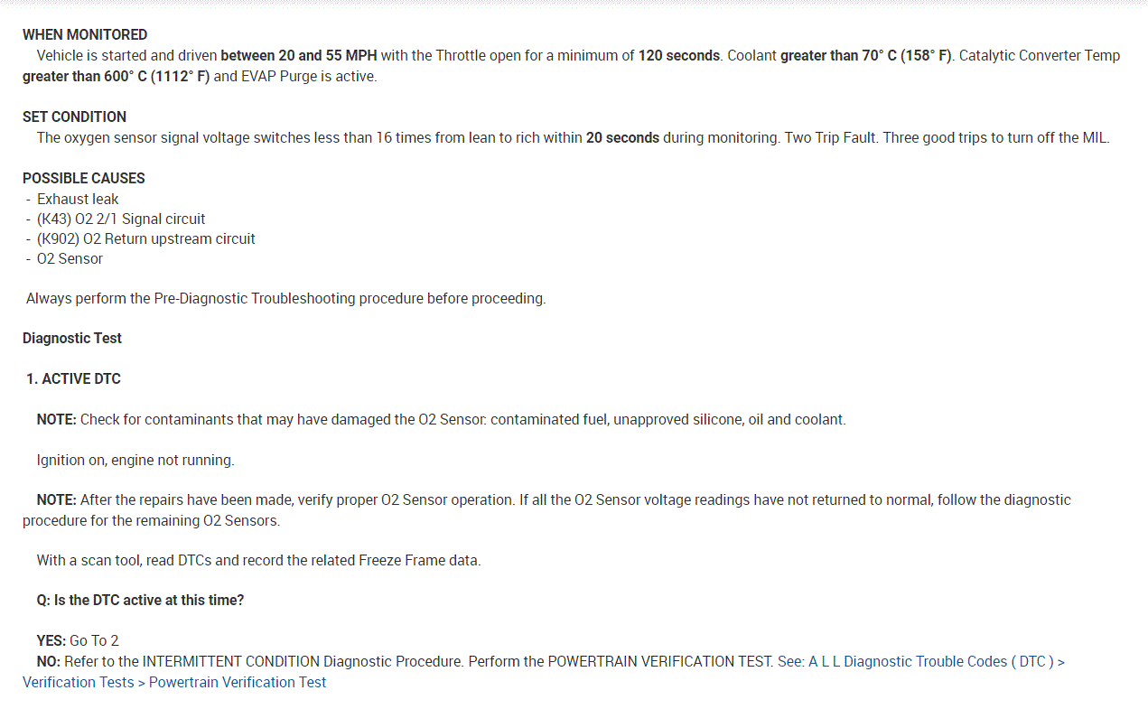
Task: Click the 'NO:' answer label
Action: [x=49, y=662]
